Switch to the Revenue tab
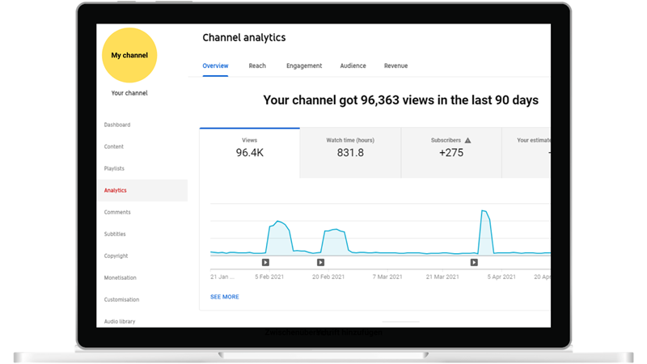 (396, 66)
